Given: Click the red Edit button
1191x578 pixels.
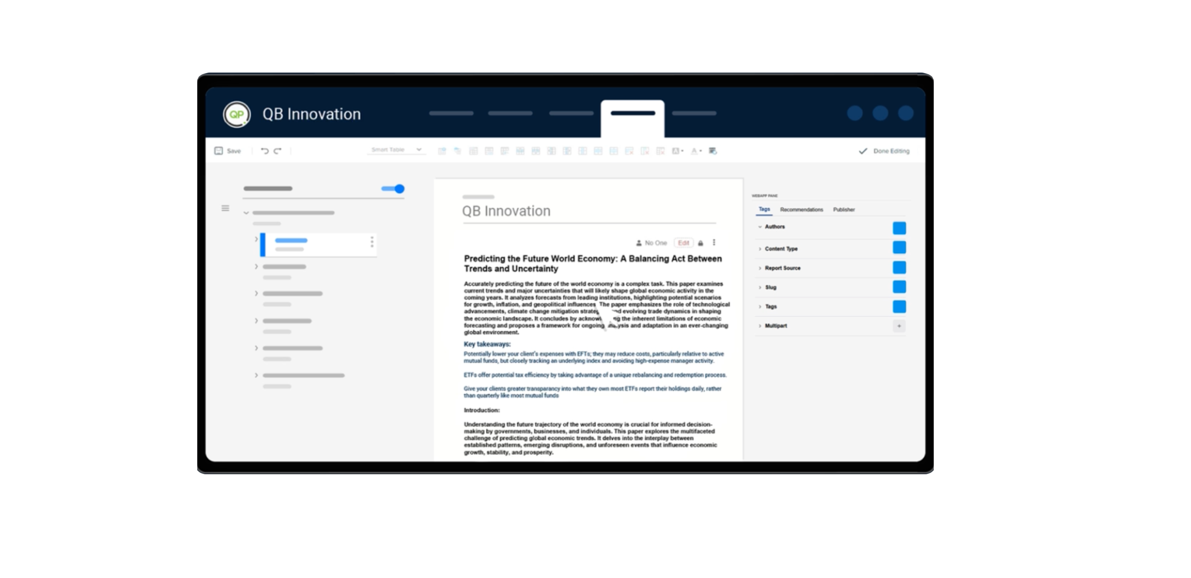Looking at the screenshot, I should tap(683, 243).
